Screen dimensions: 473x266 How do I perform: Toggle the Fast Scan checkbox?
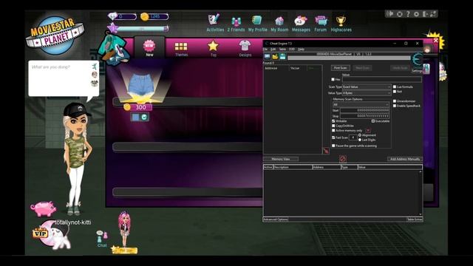tap(333, 137)
